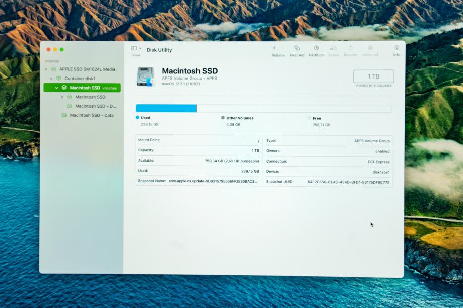Collapse the Macintosh SSD volumes group
The height and width of the screenshot is (308, 463).
pyautogui.click(x=56, y=88)
